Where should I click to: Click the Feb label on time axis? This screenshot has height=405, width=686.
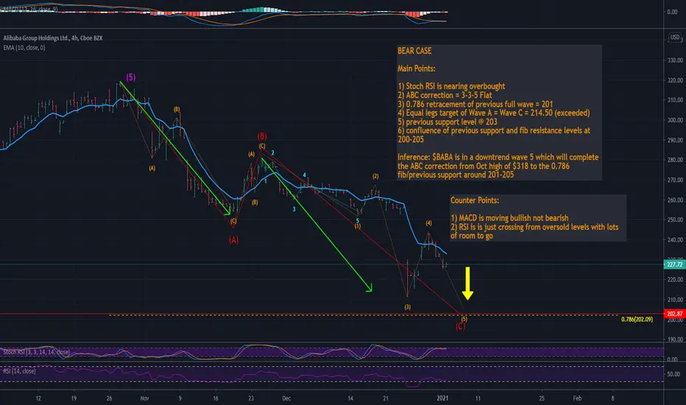point(577,398)
